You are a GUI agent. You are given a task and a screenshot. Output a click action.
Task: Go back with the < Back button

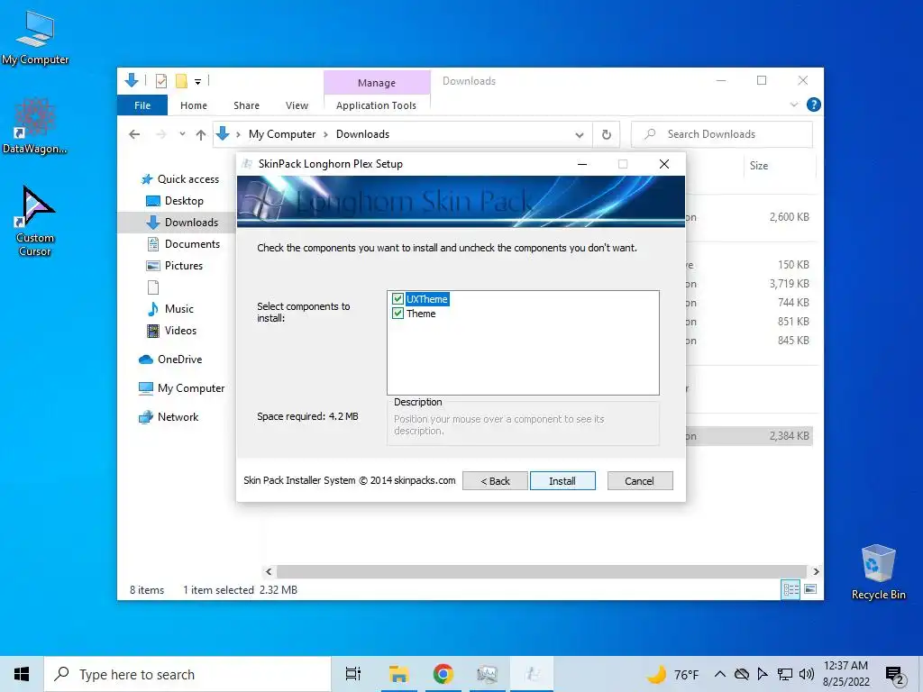coord(495,481)
